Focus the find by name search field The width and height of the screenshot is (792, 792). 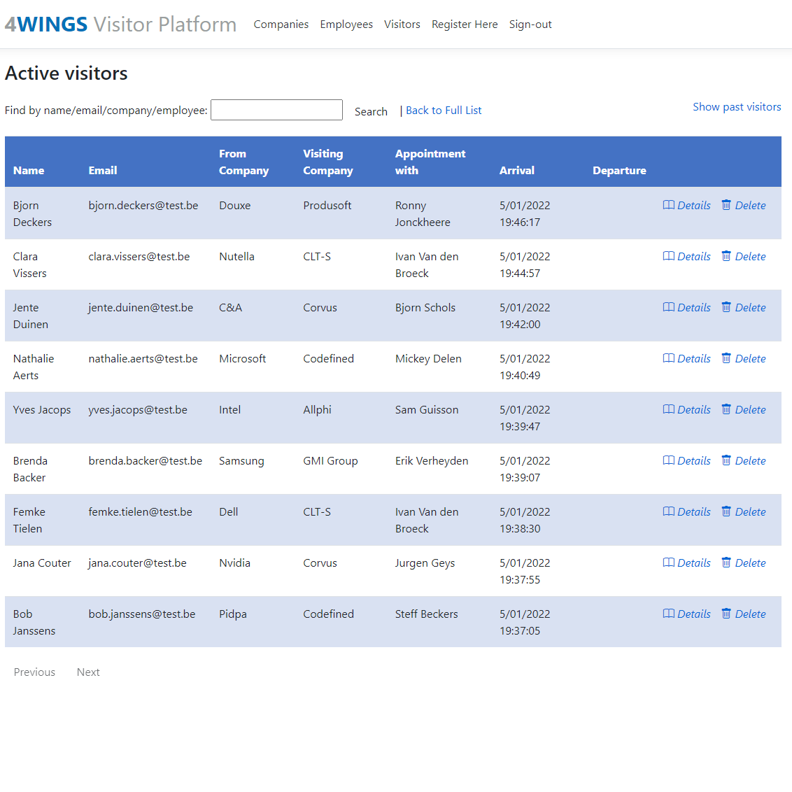(276, 110)
